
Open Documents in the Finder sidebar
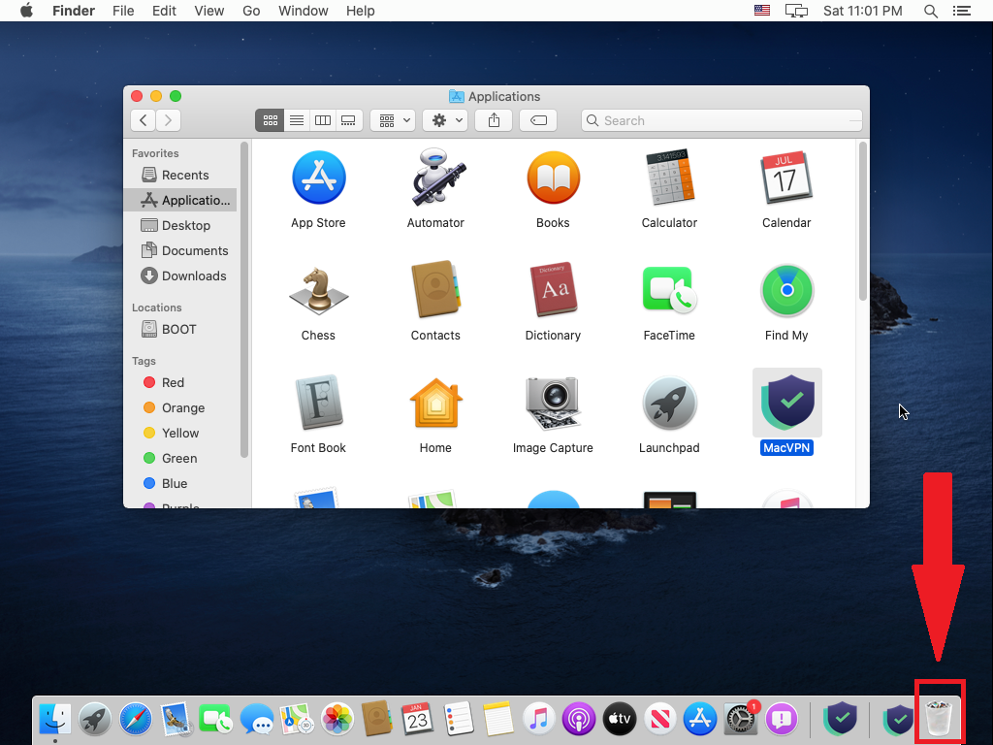pyautogui.click(x=179, y=251)
